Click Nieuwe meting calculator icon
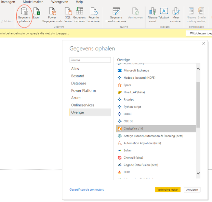 191,11
